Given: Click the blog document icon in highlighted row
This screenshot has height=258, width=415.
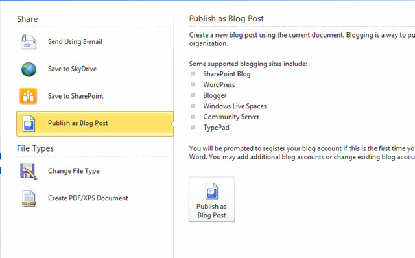Looking at the screenshot, I should [29, 123].
